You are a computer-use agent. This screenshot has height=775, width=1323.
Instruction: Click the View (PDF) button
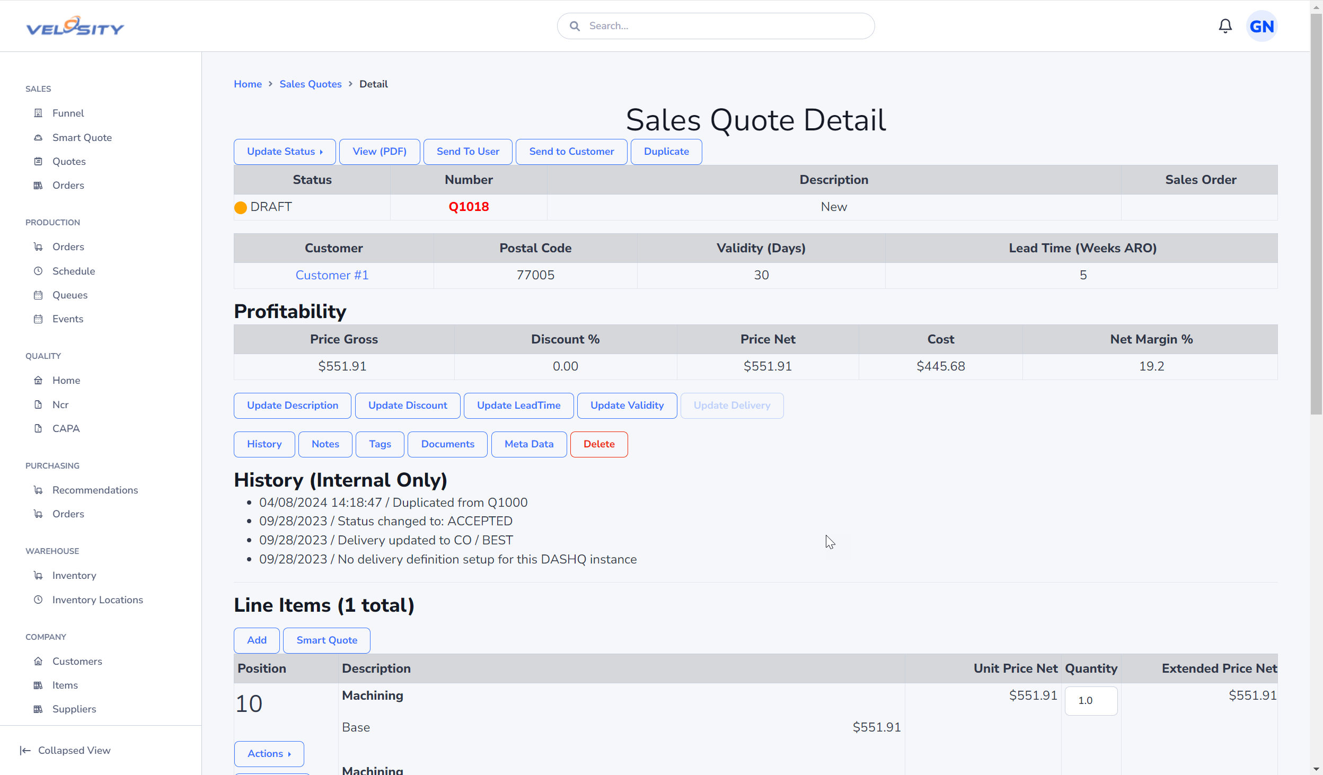[x=380, y=152]
